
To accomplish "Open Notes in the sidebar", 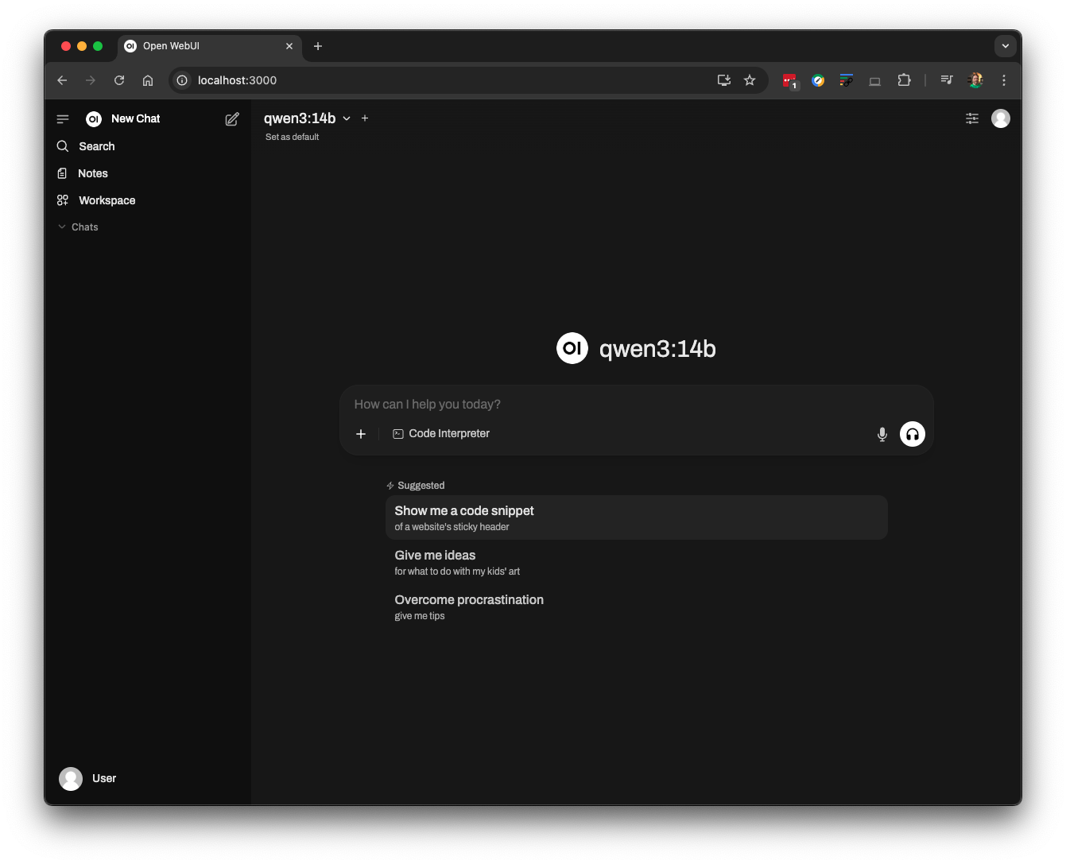I will (x=92, y=173).
